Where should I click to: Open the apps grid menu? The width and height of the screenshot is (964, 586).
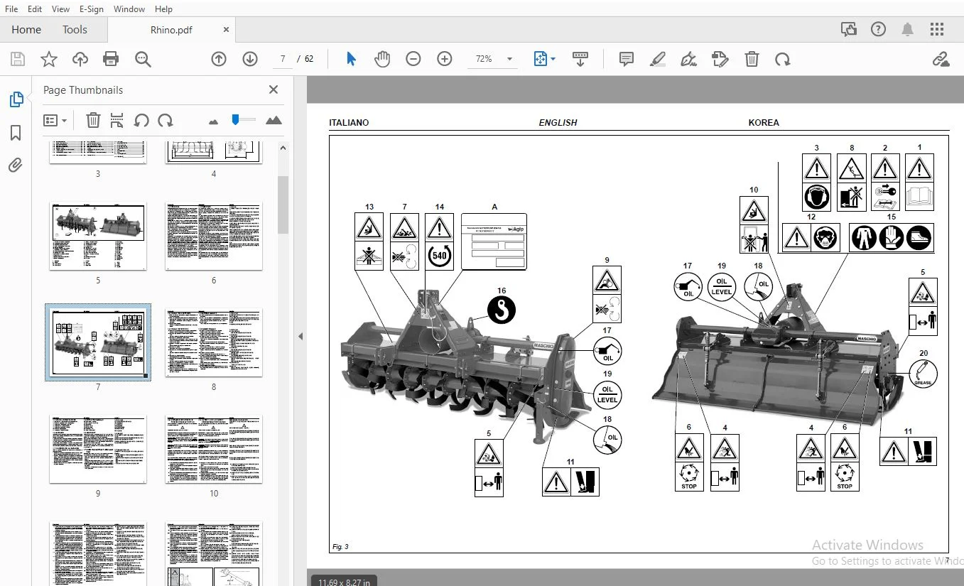937,29
